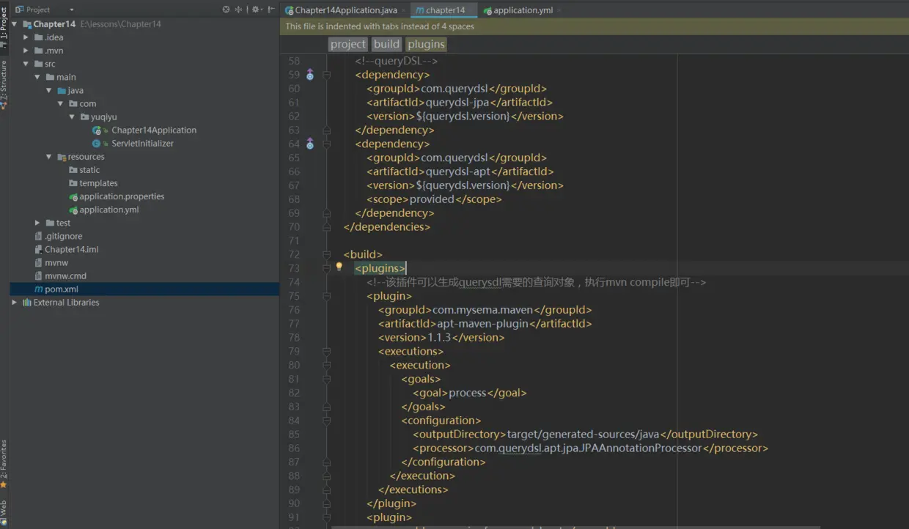Open the Project panel gear settings
The image size is (909, 529).
(x=255, y=10)
